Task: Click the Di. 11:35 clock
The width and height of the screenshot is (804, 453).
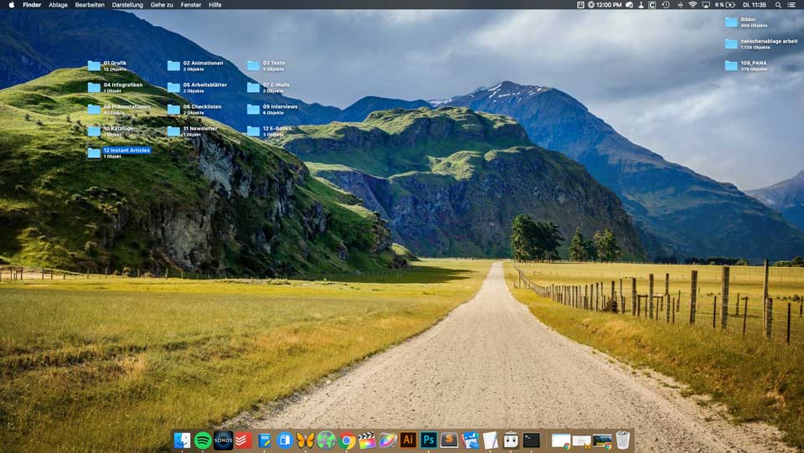Action: (x=755, y=5)
